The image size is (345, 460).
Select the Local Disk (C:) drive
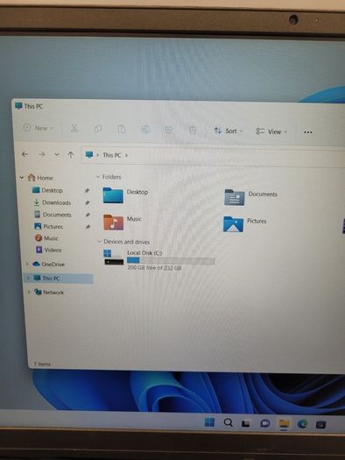click(x=159, y=259)
